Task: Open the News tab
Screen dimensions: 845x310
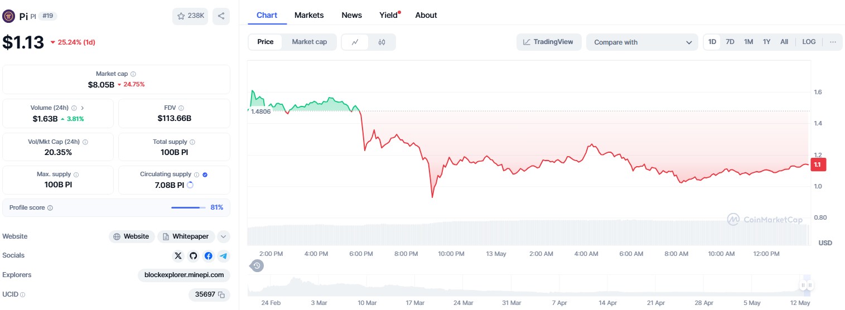Action: (x=351, y=15)
